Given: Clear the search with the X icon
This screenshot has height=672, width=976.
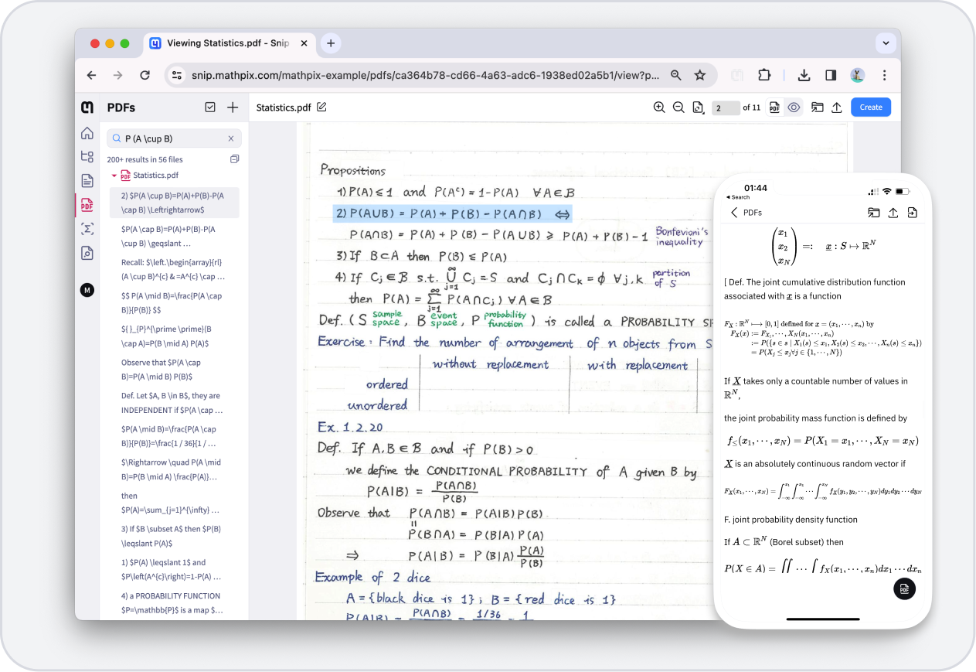Looking at the screenshot, I should (x=231, y=138).
